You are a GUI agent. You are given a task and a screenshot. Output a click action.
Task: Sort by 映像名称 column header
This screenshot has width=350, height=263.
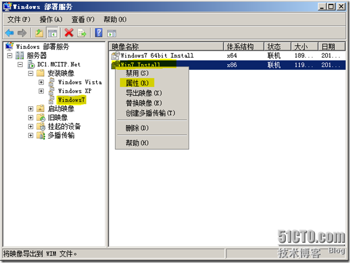166,46
